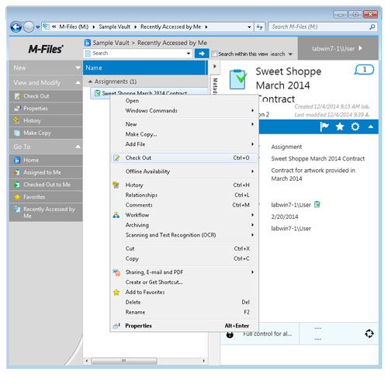Collapse the Assignments (1) group
The height and width of the screenshot is (388, 388).
coord(90,81)
